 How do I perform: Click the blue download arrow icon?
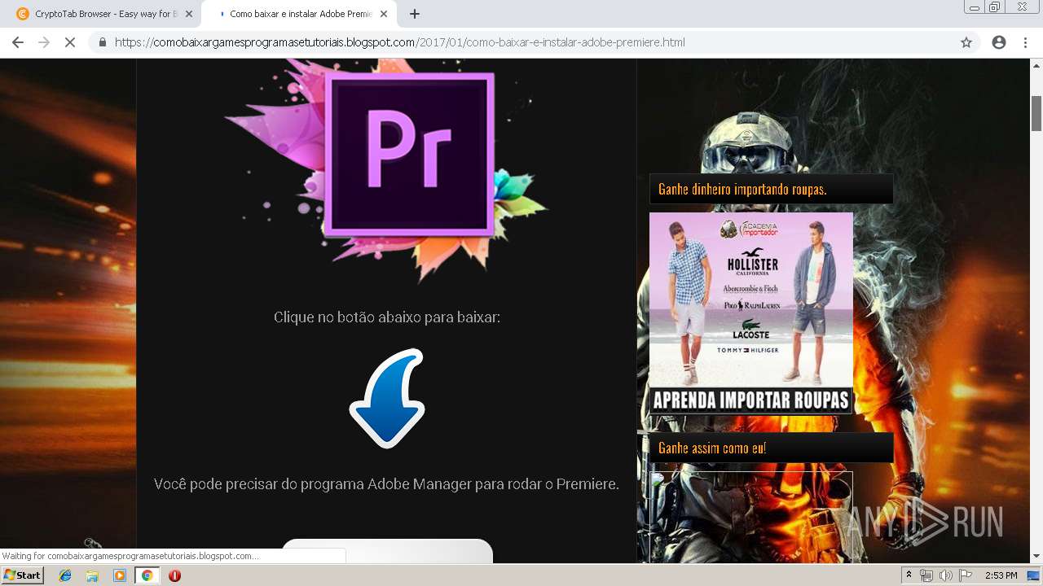(x=387, y=398)
